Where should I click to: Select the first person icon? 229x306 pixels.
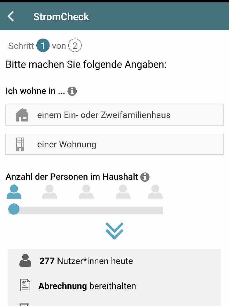(14, 192)
